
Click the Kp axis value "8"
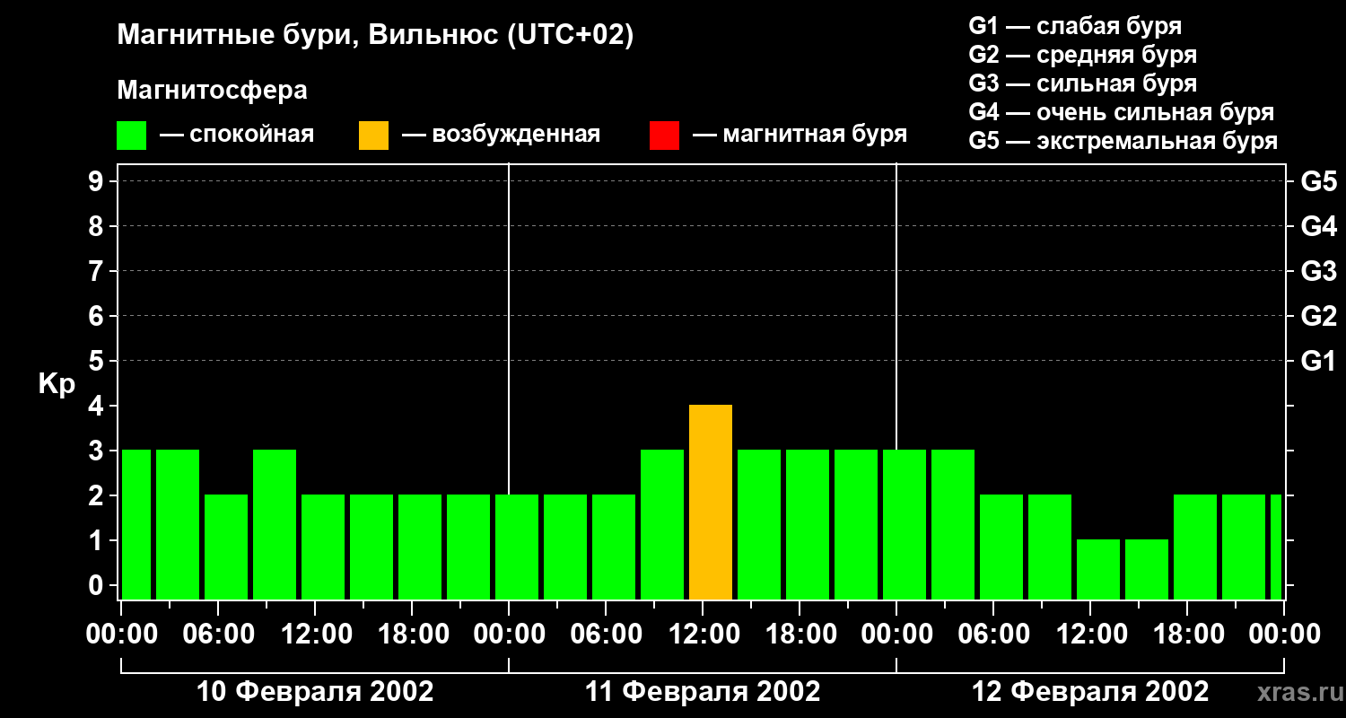click(98, 226)
